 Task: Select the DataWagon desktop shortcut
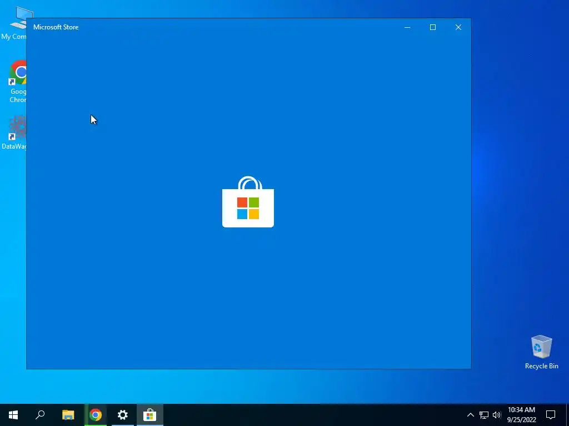[x=14, y=133]
